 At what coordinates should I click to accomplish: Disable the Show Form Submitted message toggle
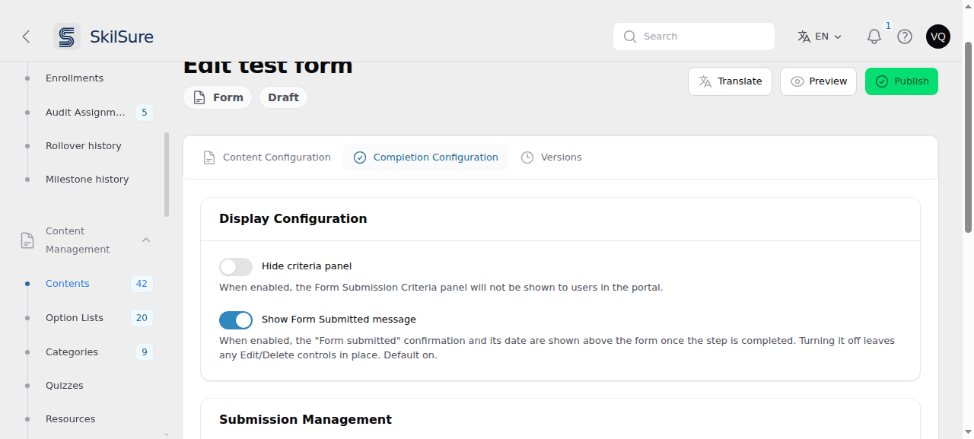(236, 320)
